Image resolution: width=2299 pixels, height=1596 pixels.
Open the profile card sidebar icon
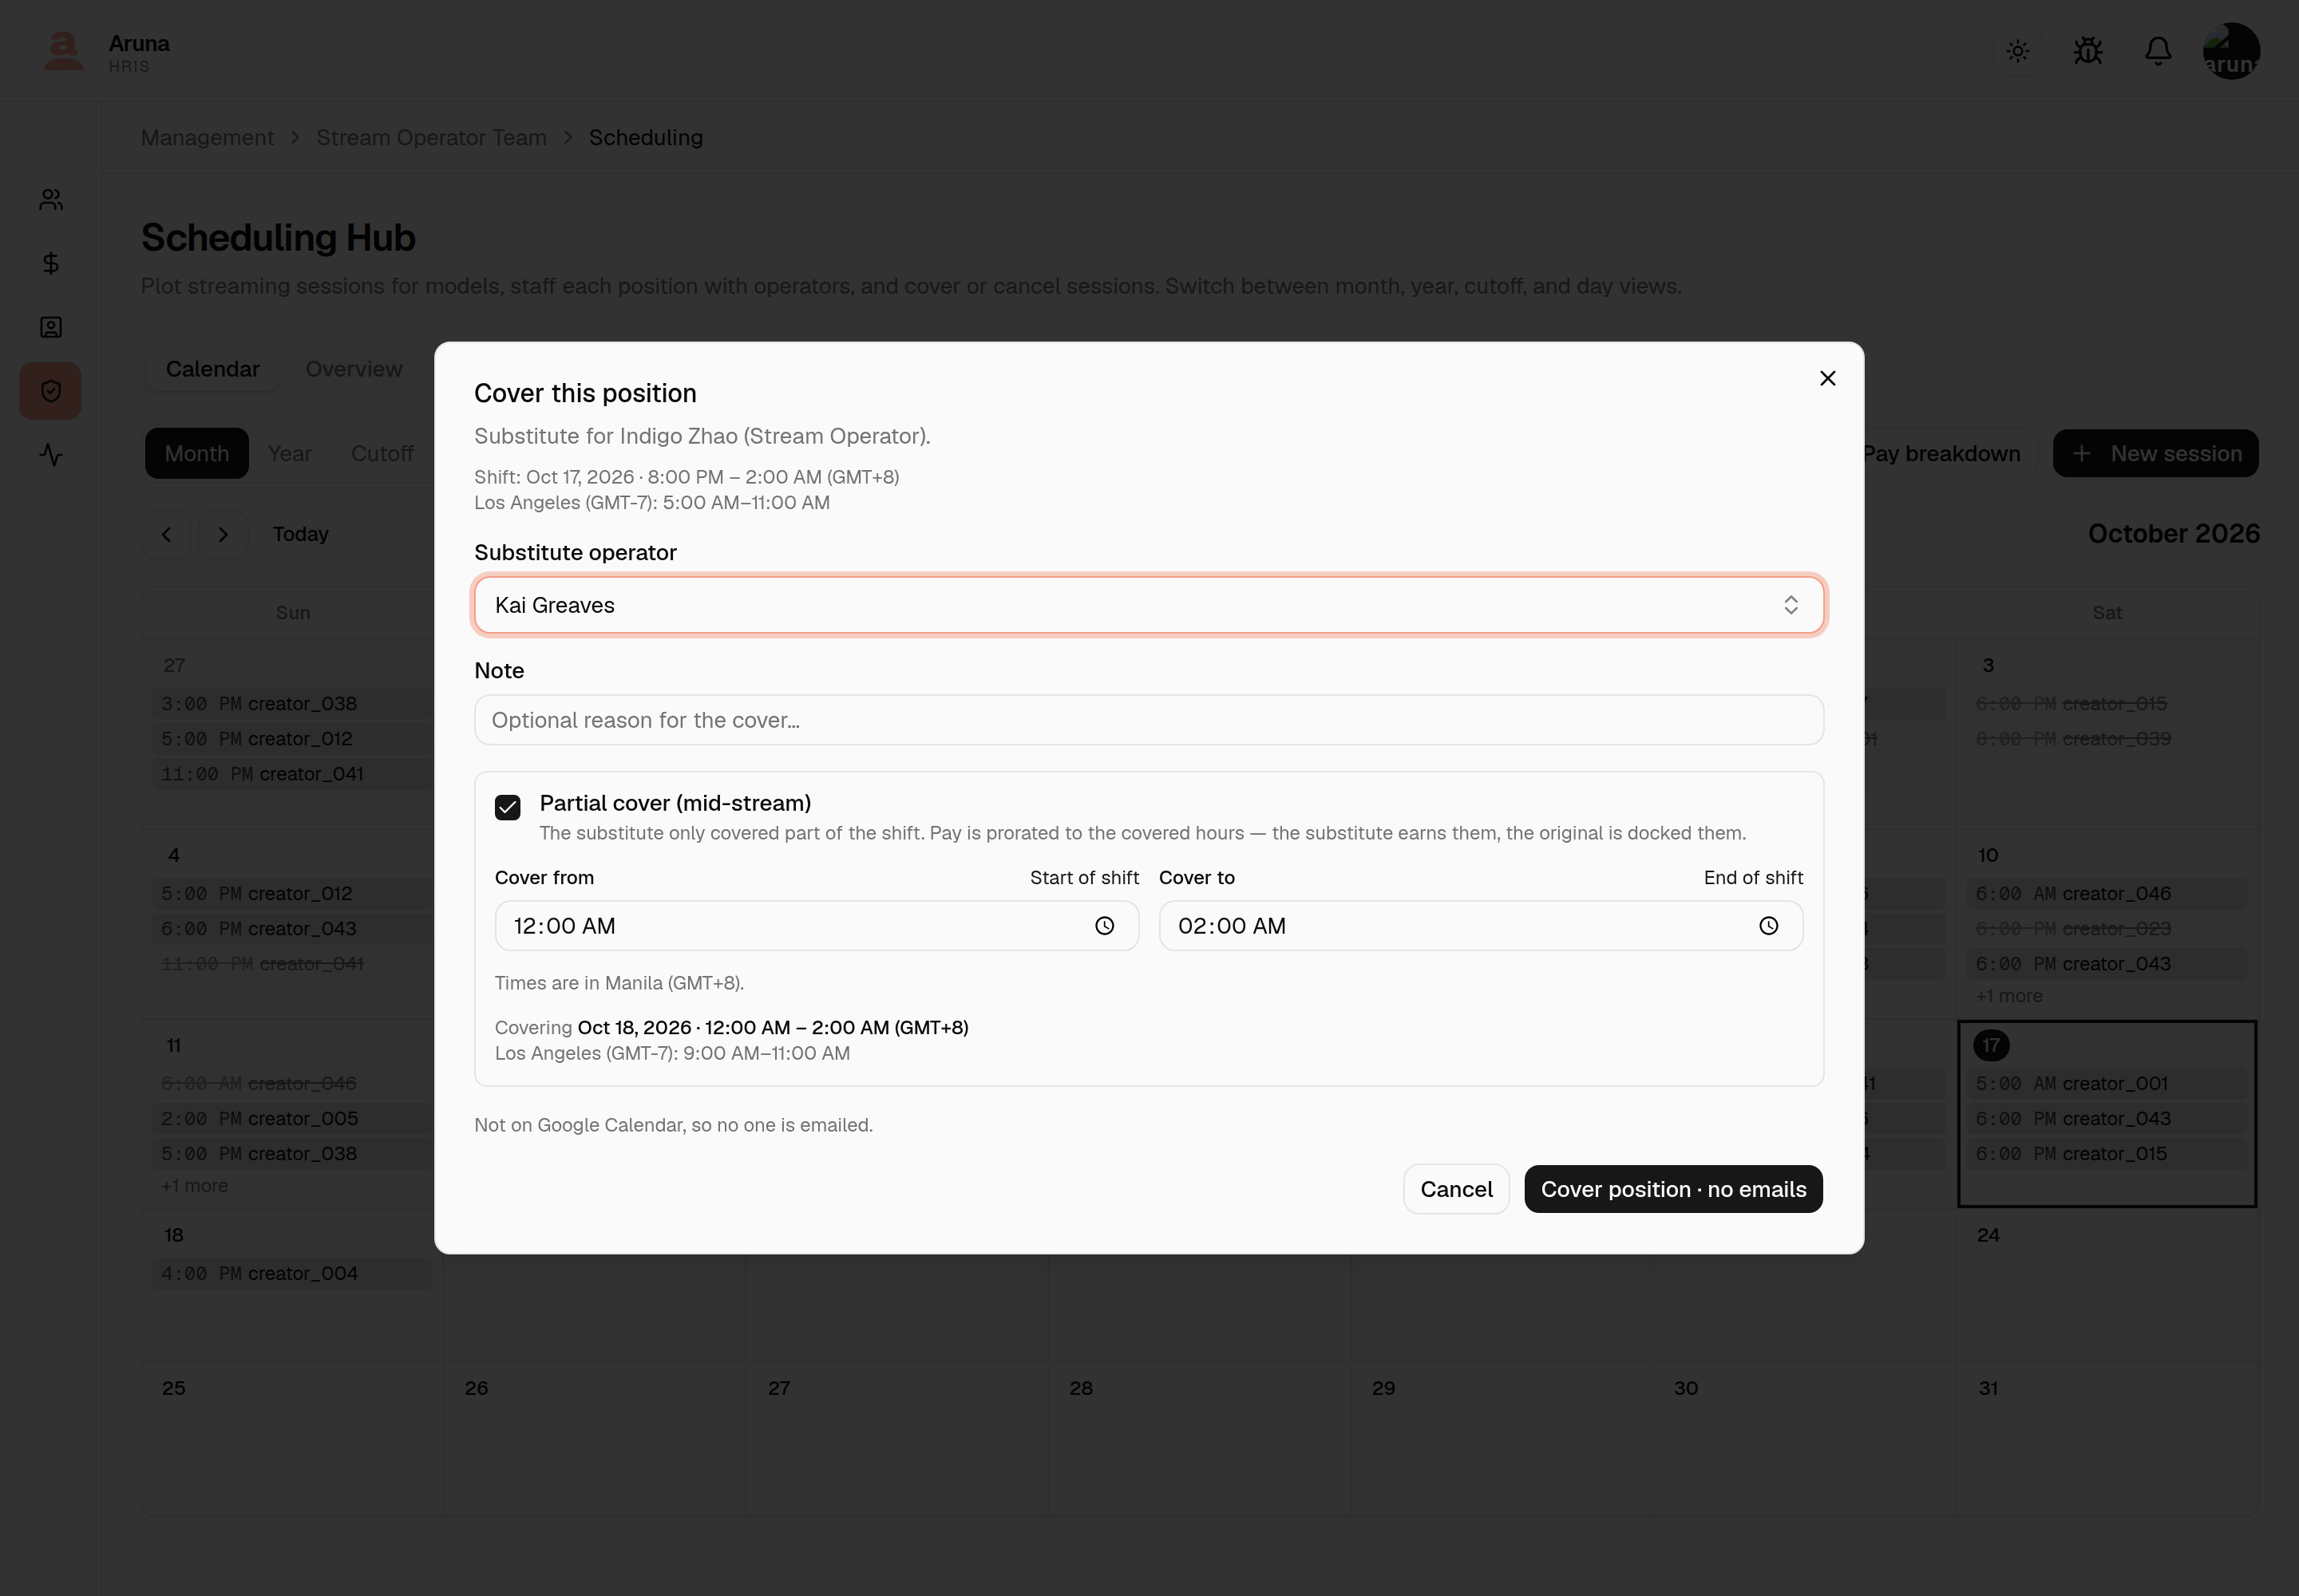(51, 327)
